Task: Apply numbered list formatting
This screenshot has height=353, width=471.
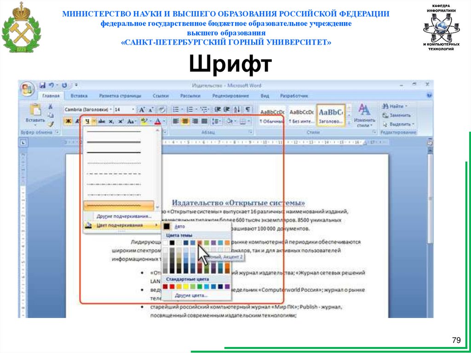Action: 190,110
